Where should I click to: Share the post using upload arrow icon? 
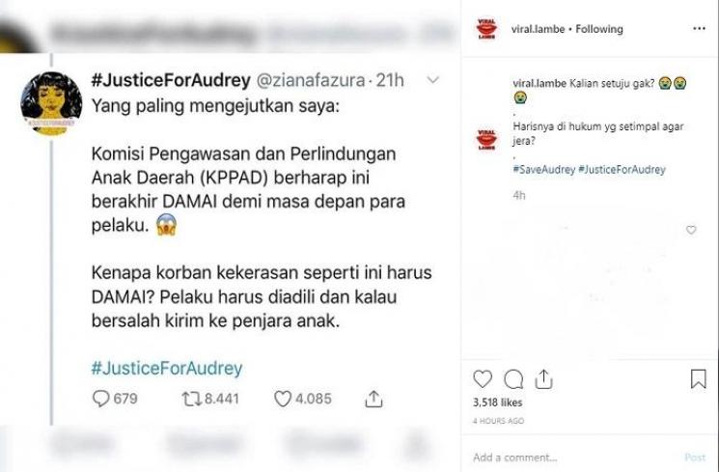pyautogui.click(x=543, y=379)
